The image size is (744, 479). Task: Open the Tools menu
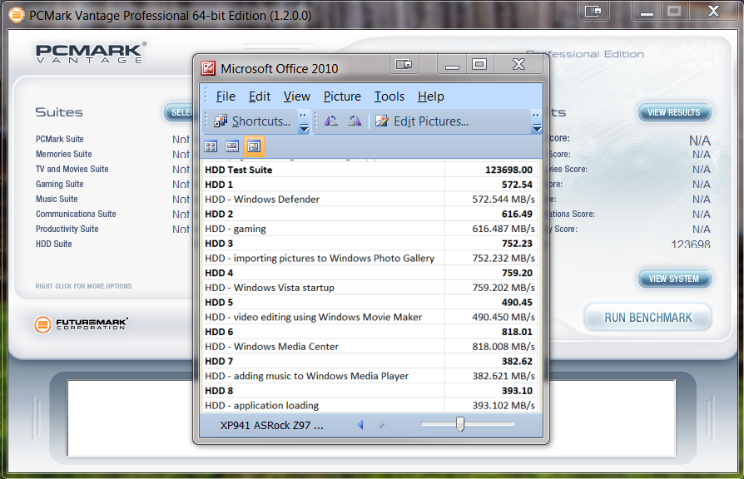389,96
